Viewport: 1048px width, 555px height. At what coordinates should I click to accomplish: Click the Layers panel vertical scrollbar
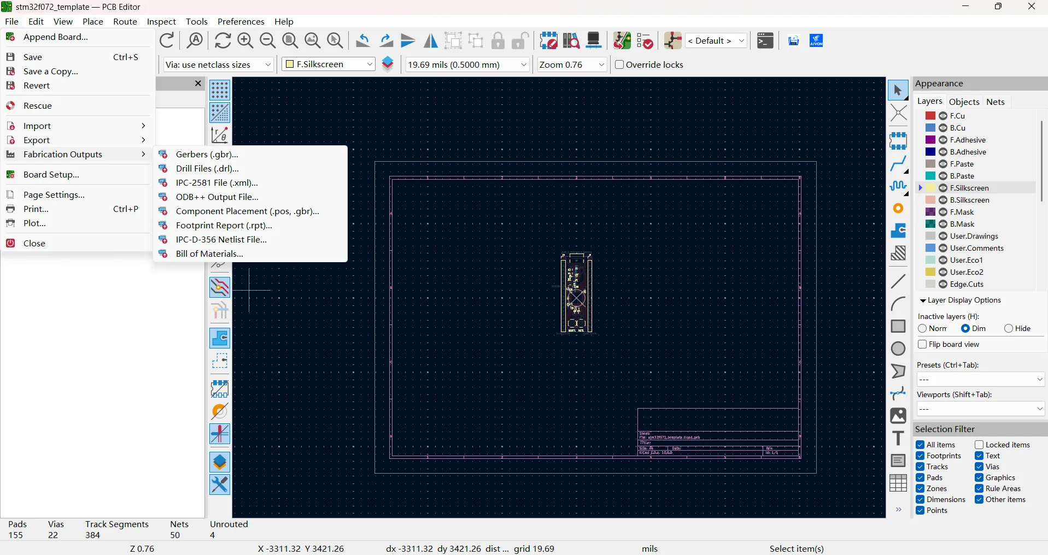pos(1041,161)
